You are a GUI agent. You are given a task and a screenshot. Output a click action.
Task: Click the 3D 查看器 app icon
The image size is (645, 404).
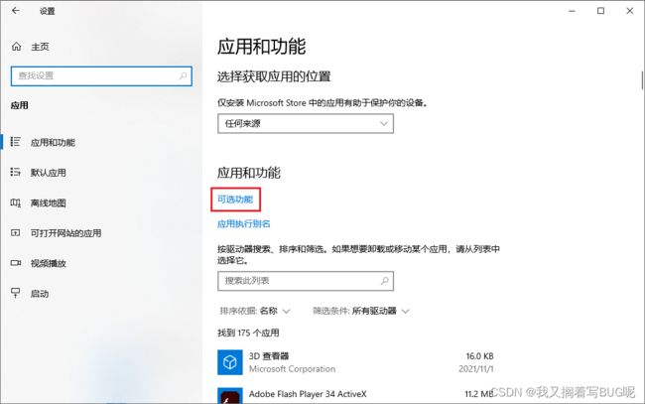coord(230,362)
